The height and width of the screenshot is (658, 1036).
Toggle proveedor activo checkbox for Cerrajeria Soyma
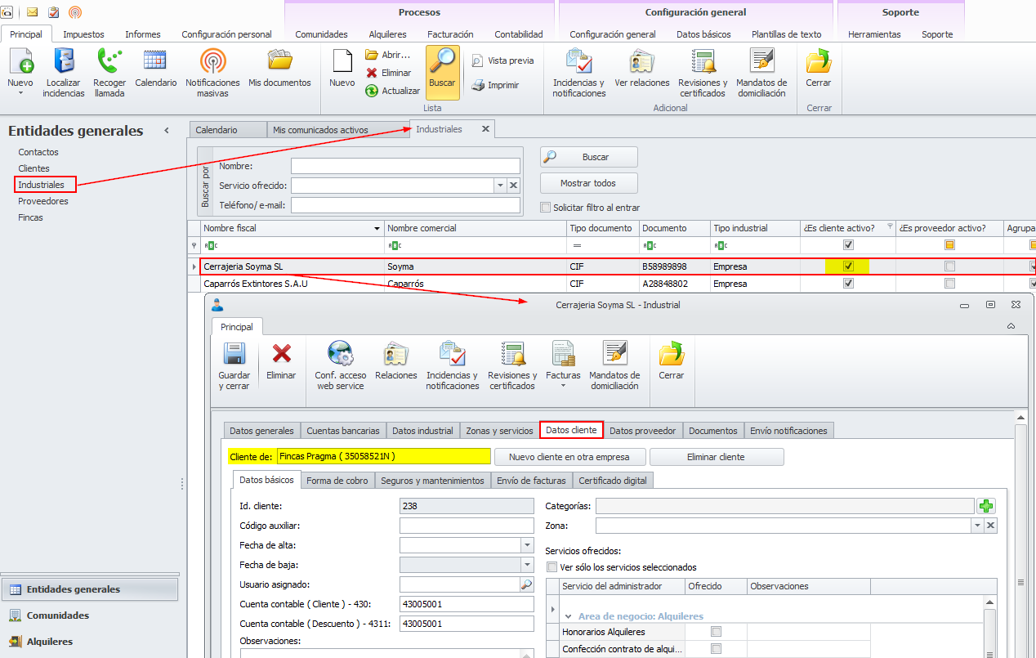[949, 266]
